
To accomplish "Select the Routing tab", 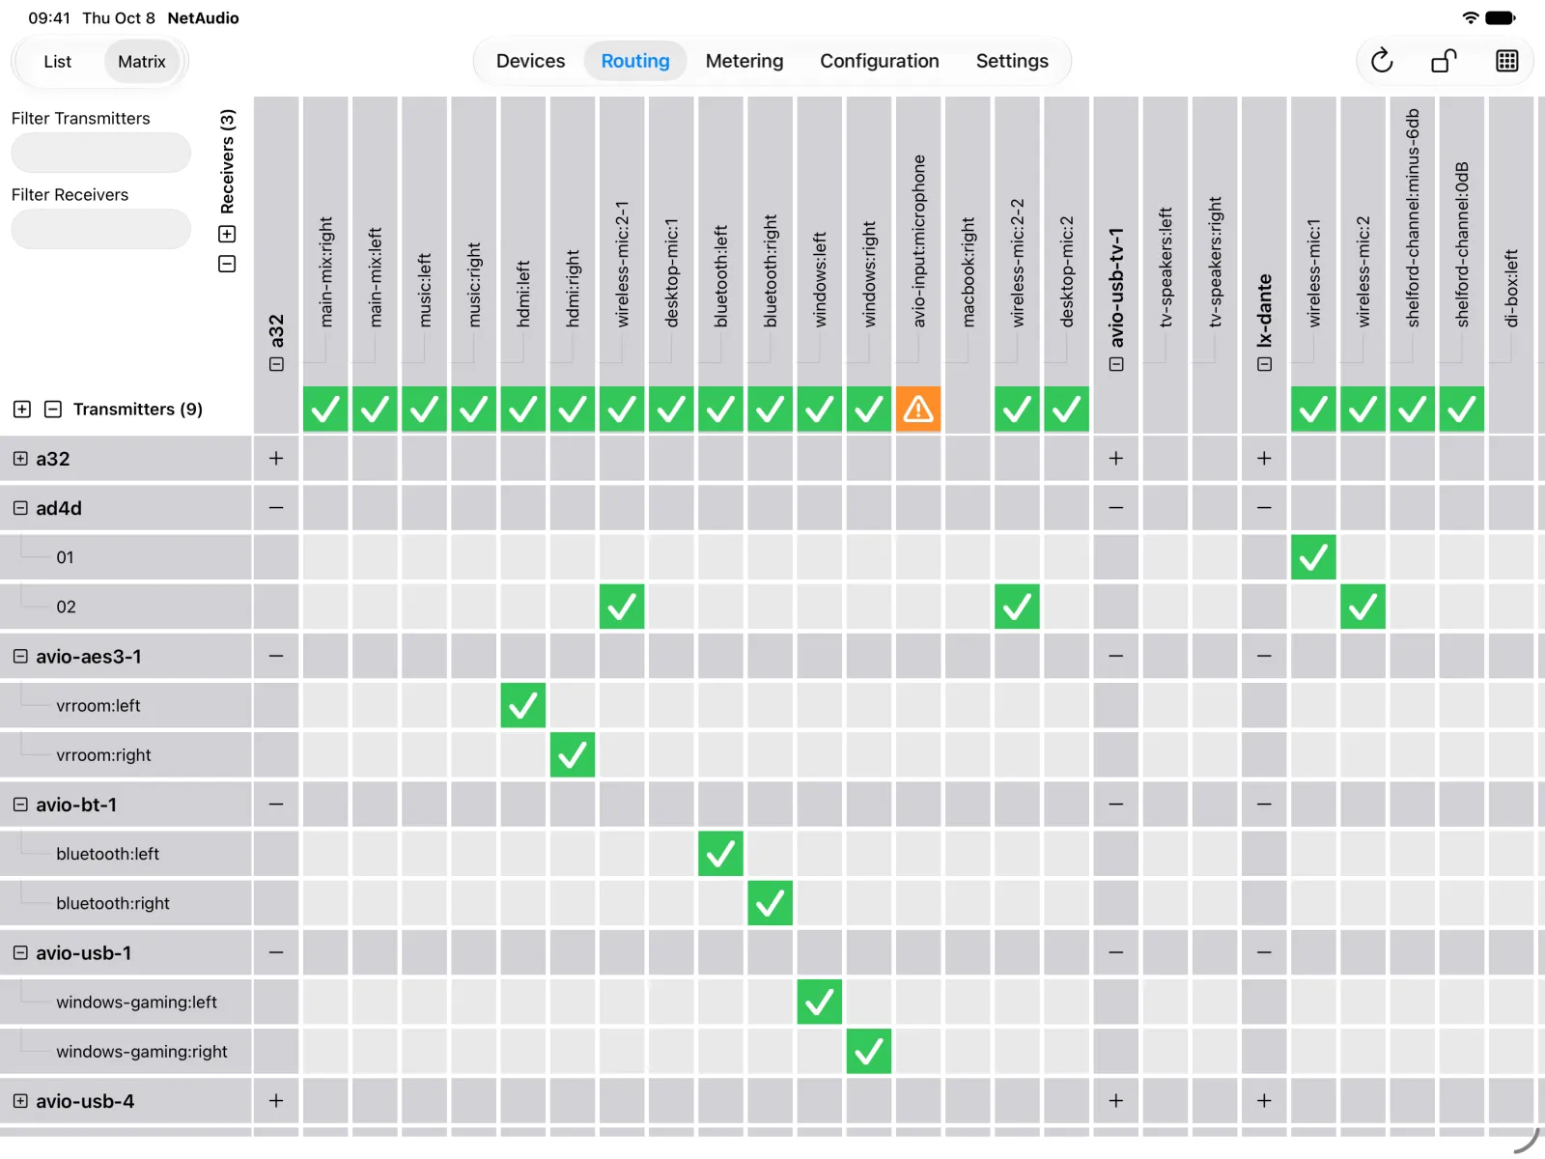I will pos(635,61).
